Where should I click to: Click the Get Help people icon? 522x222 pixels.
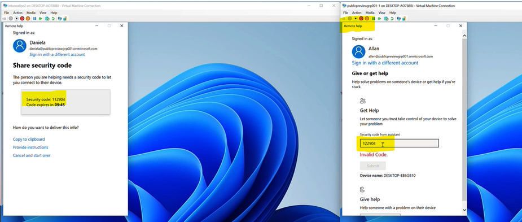click(362, 101)
